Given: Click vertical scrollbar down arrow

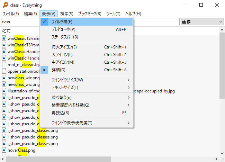Looking at the screenshot, I should [222, 153].
